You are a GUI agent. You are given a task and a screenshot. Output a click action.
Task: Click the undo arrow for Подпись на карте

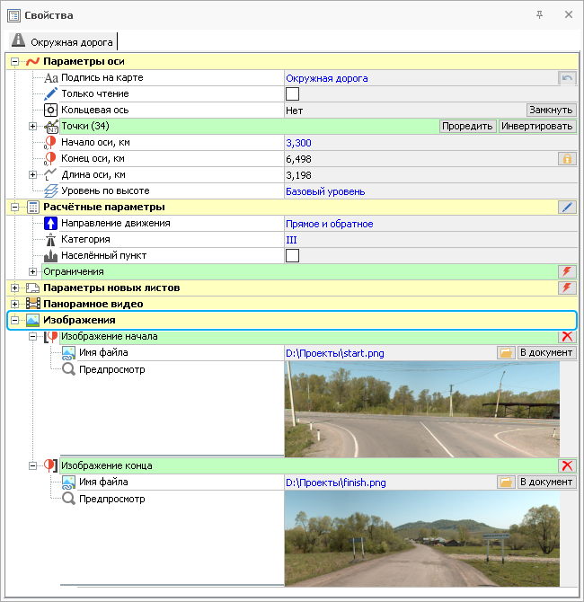tap(567, 78)
